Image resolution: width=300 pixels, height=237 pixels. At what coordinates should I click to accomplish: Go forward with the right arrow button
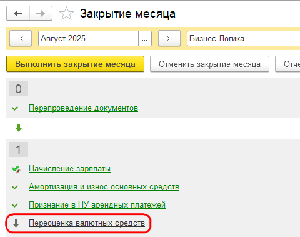[41, 14]
